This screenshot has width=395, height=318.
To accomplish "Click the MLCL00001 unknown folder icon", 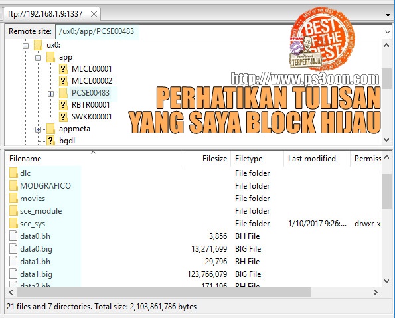I will pyautogui.click(x=63, y=69).
